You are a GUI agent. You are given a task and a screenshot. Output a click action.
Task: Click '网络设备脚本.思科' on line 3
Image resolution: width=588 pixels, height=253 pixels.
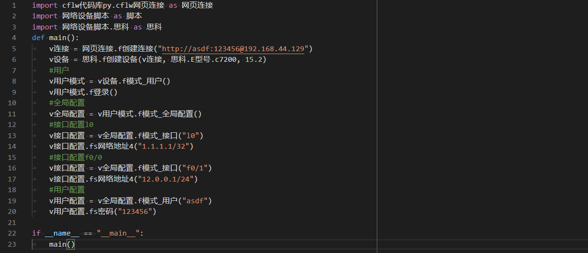coord(96,27)
